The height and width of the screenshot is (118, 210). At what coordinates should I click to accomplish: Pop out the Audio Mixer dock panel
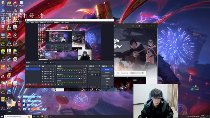point(87,66)
